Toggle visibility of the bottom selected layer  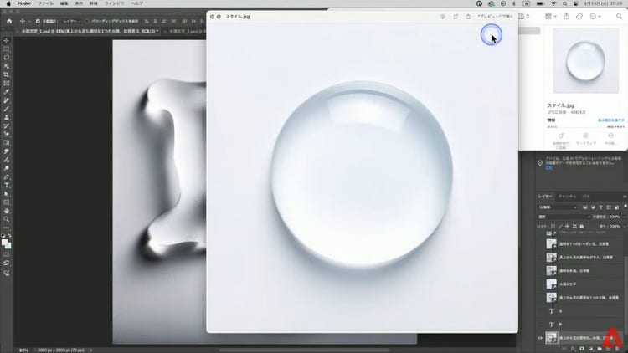(x=540, y=337)
